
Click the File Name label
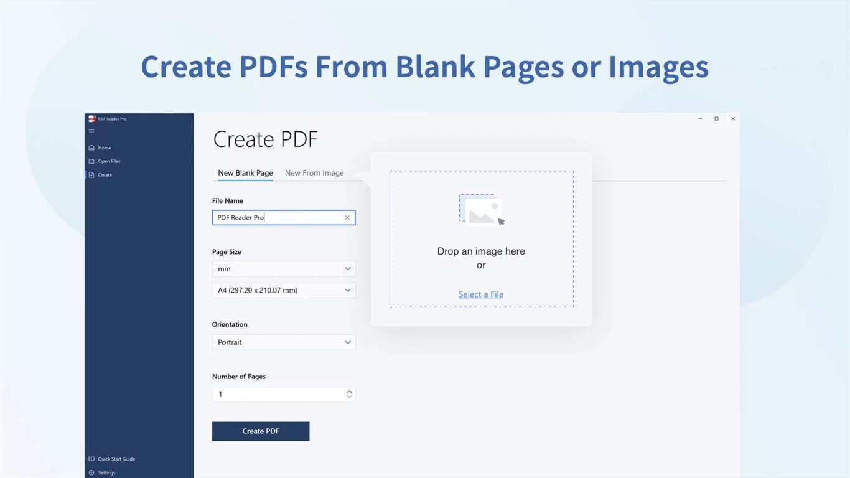click(x=228, y=200)
